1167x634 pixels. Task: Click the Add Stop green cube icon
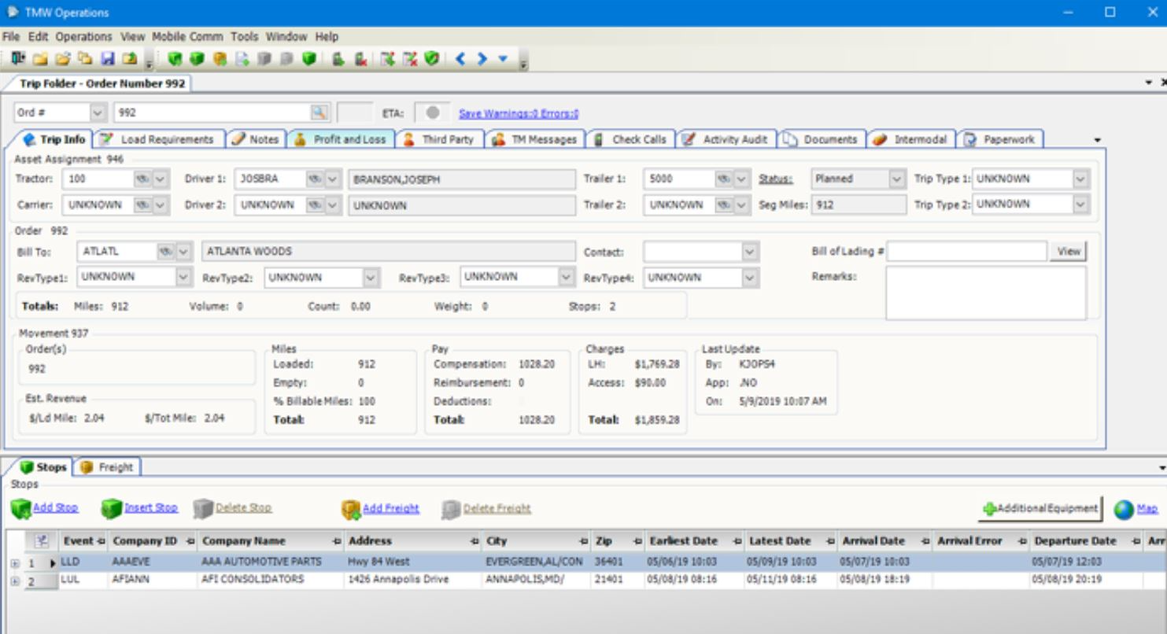(20, 509)
